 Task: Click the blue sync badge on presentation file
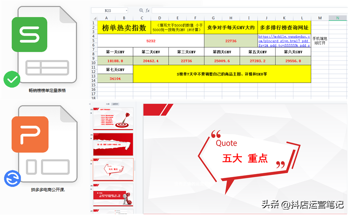coord(13,179)
